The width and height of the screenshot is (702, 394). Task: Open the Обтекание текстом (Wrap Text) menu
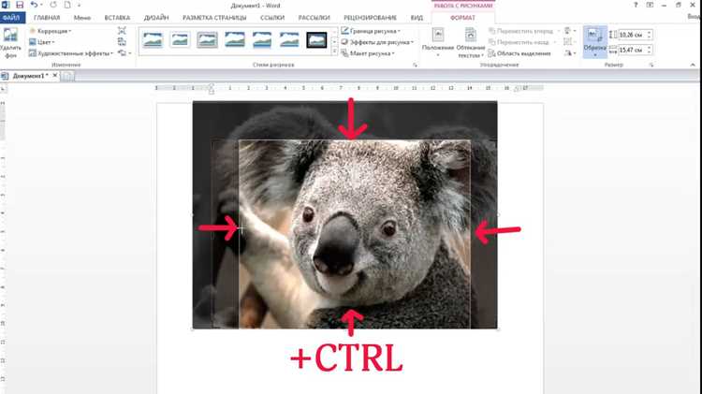click(x=471, y=43)
